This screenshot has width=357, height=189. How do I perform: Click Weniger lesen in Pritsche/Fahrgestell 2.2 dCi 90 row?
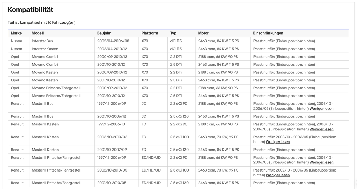coord(321,162)
